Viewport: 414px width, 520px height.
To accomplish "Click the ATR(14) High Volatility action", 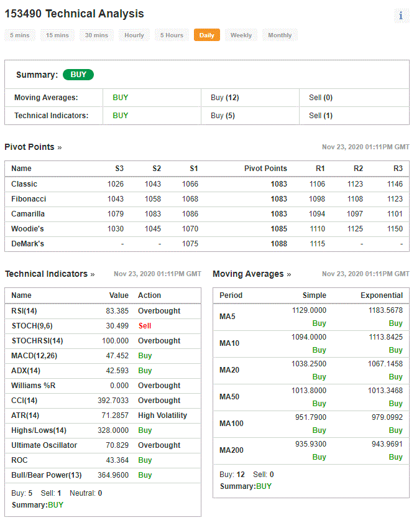I will click(162, 416).
